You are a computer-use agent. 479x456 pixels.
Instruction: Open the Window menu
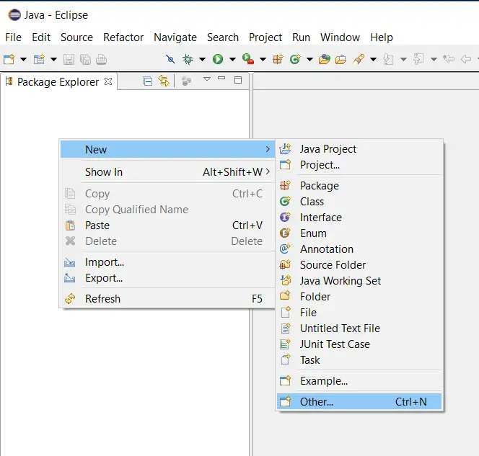pyautogui.click(x=340, y=37)
